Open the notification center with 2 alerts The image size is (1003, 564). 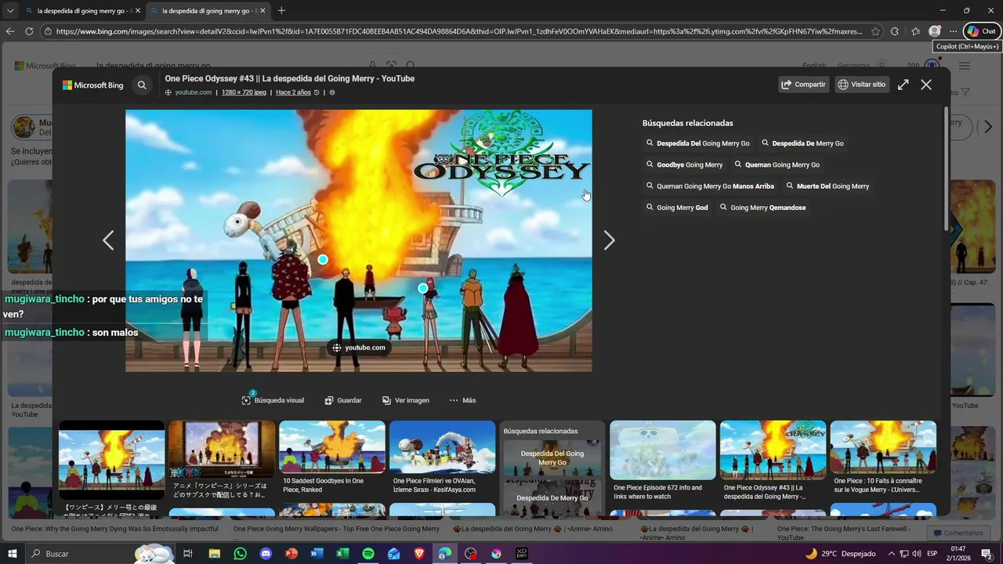click(x=987, y=554)
